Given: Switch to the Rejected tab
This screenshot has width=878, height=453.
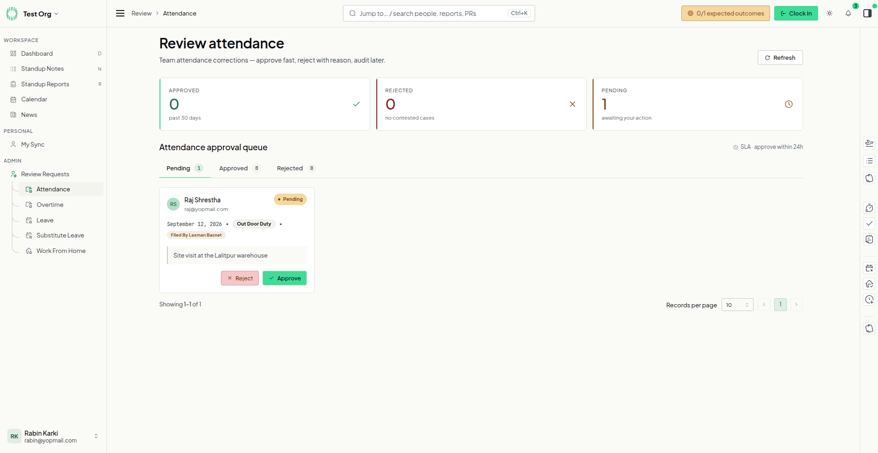Looking at the screenshot, I should 296,168.
